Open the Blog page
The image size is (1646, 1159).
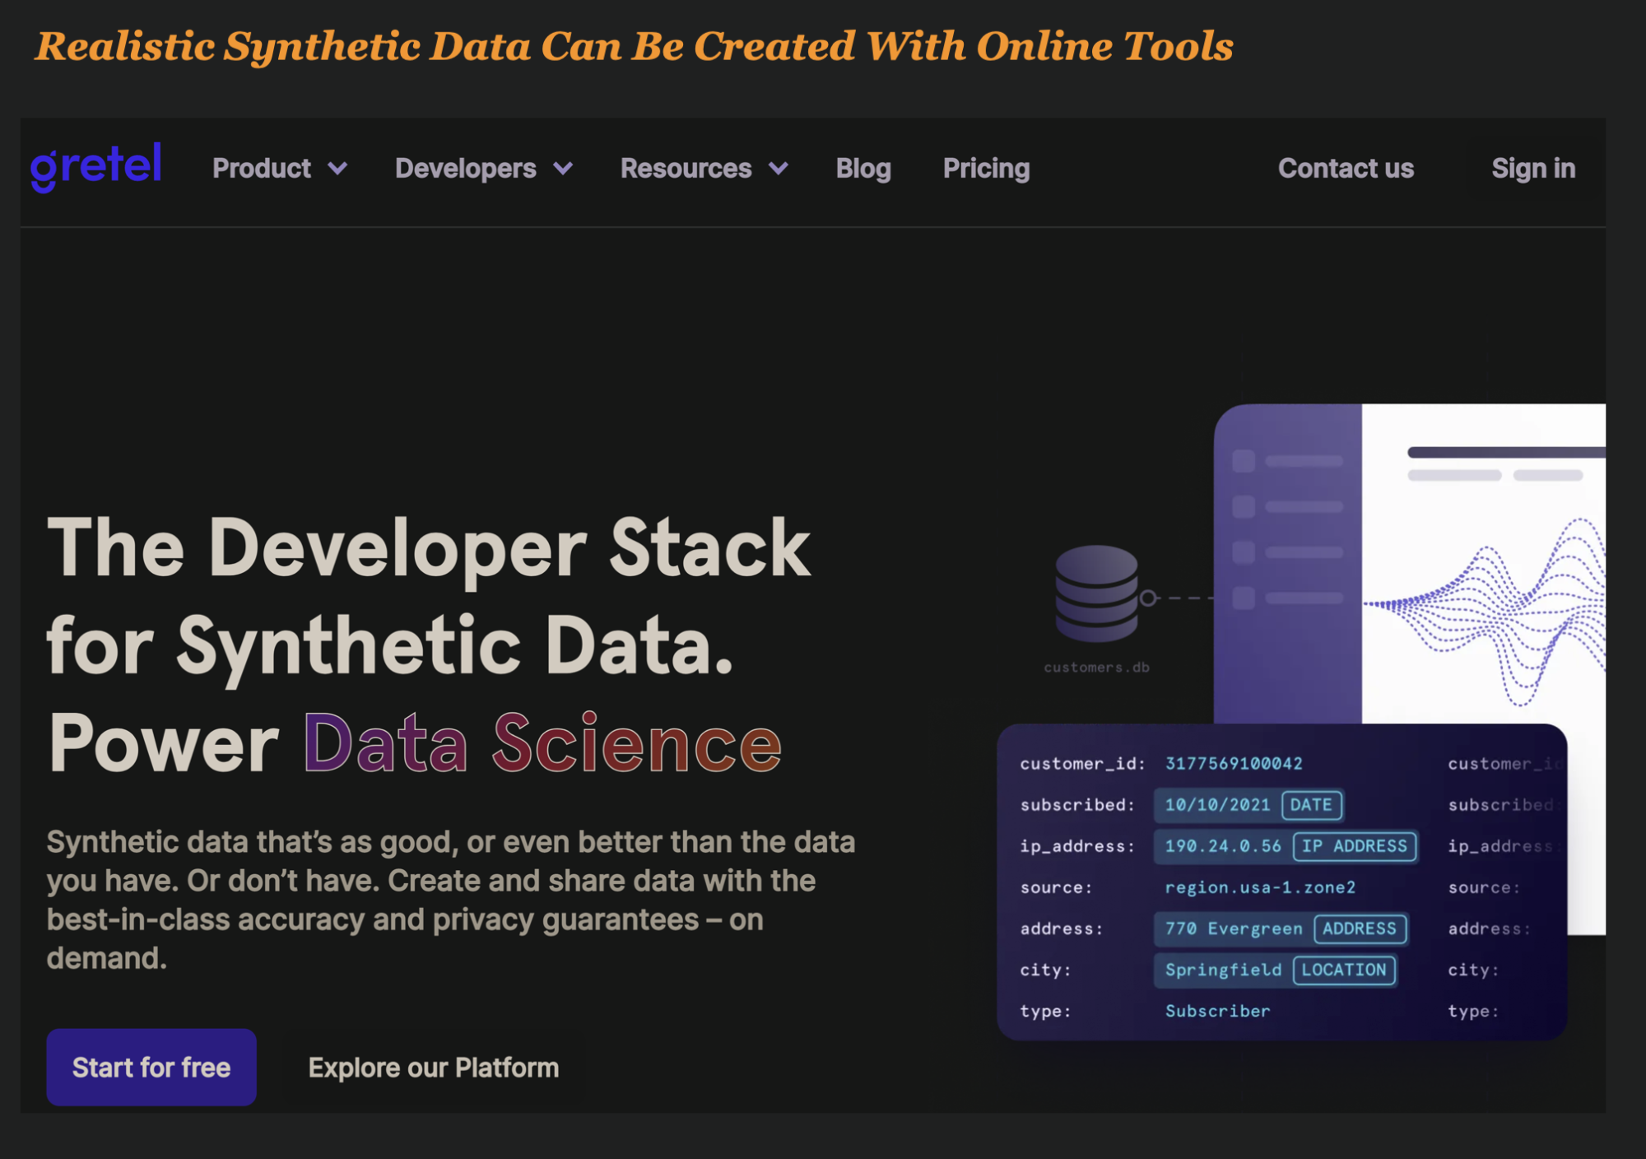(863, 169)
